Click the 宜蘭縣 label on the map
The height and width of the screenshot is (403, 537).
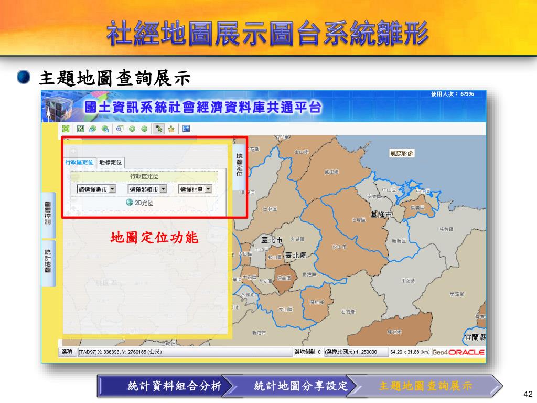[x=475, y=337]
